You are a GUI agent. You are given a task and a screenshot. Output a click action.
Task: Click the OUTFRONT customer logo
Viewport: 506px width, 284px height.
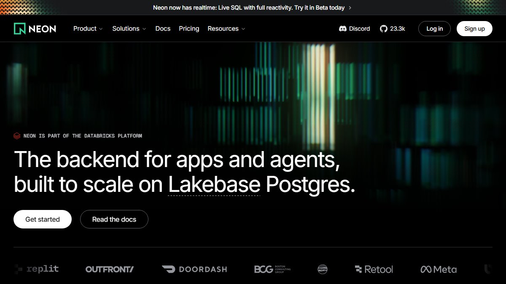pos(110,269)
